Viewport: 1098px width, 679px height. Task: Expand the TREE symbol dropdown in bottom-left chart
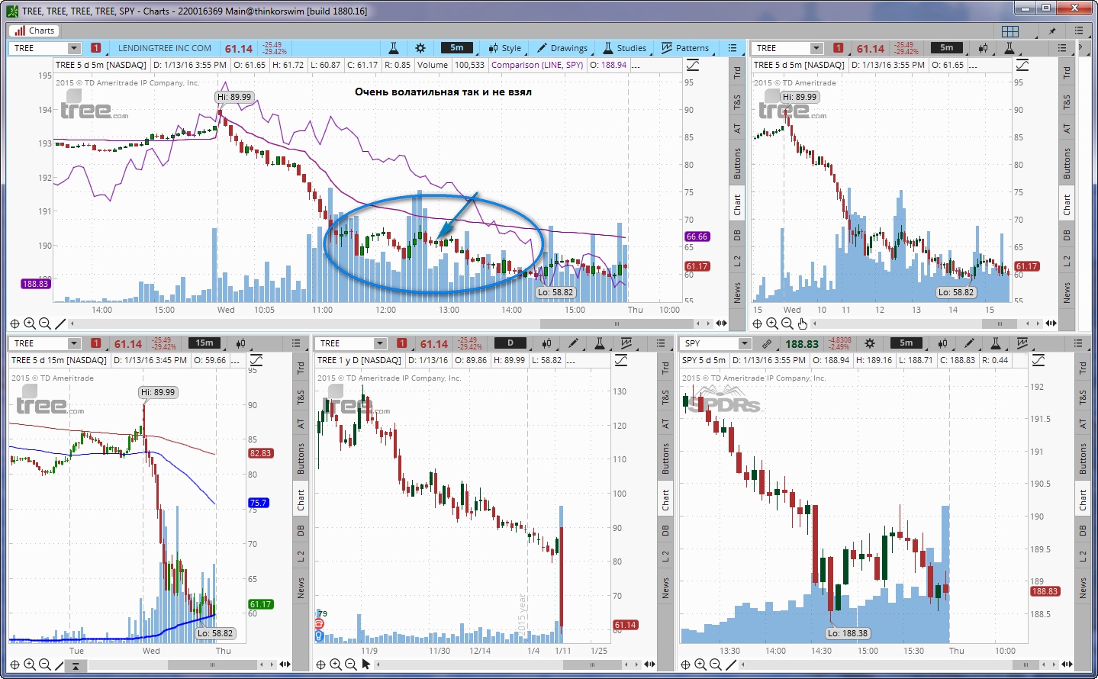(x=74, y=343)
